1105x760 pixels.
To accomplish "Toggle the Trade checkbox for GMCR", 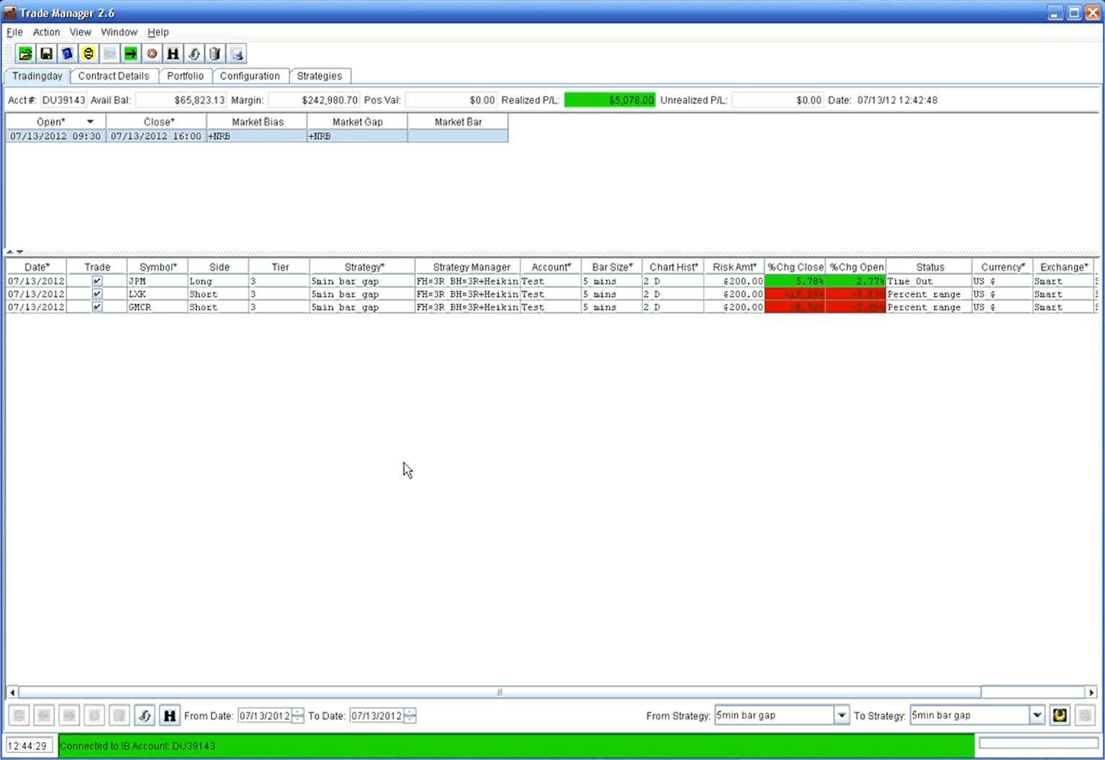I will [97, 307].
